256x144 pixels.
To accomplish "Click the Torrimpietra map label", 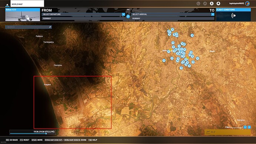I will [49, 42].
